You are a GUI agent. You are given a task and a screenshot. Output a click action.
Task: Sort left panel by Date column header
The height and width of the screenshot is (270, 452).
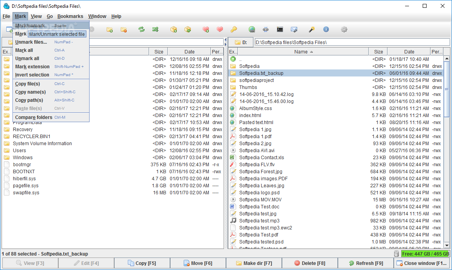click(189, 52)
